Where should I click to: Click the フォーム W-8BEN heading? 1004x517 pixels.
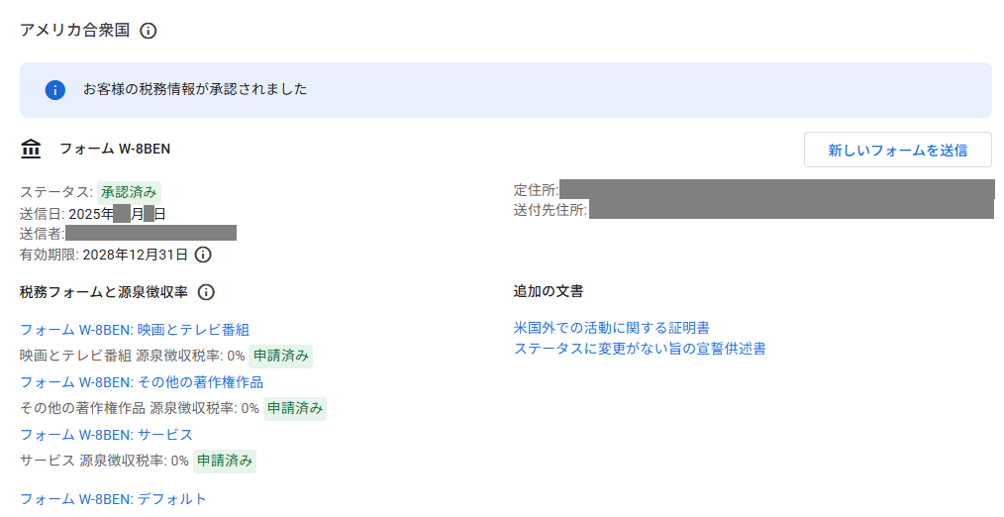115,150
